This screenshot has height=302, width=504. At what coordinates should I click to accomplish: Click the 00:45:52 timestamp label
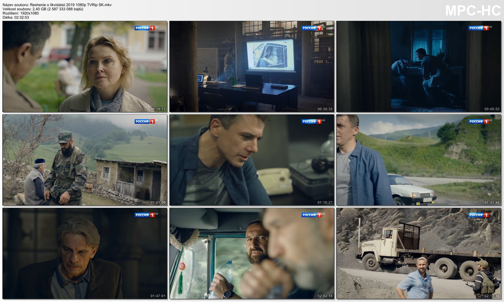pos(492,109)
